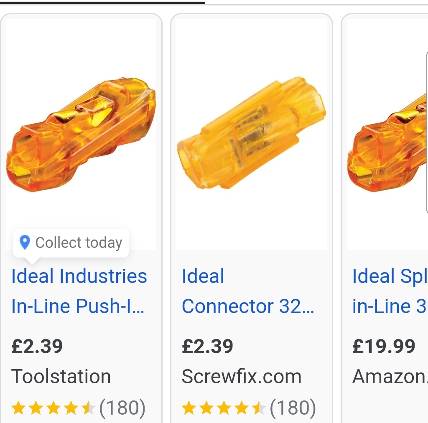Open the (180) review count for Toolstation
Screen dimensions: 428x423
122,408
